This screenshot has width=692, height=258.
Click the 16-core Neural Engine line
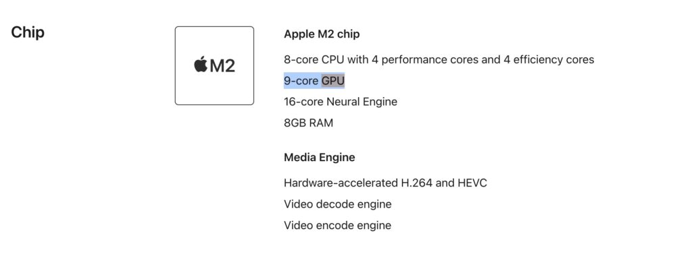tap(341, 102)
